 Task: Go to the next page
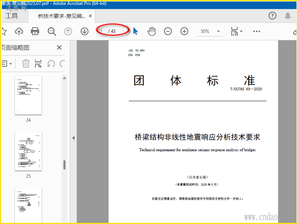tap(85, 31)
